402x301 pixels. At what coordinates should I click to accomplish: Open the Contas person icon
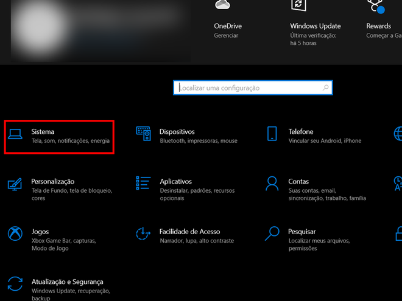(272, 184)
